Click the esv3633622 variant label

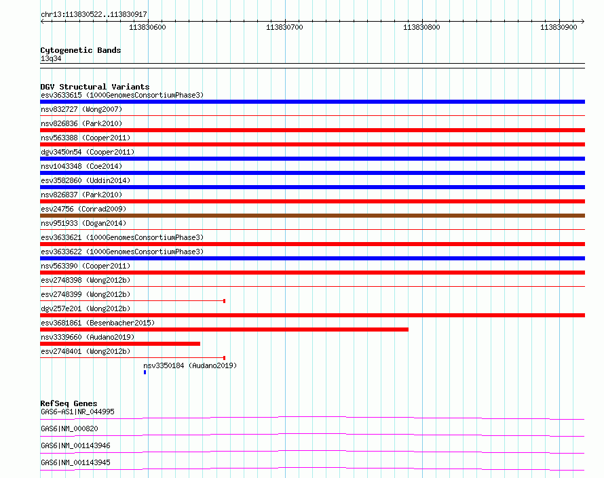pos(122,252)
